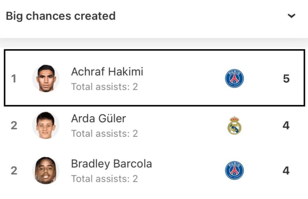This screenshot has height=199, width=308.
Task: Select the Achraf Hakimi player name
Action: click(x=107, y=72)
